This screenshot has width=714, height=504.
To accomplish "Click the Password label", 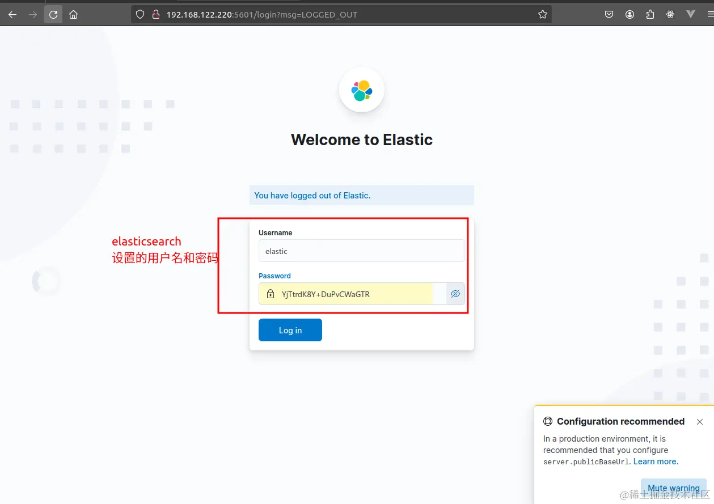I will (x=274, y=276).
